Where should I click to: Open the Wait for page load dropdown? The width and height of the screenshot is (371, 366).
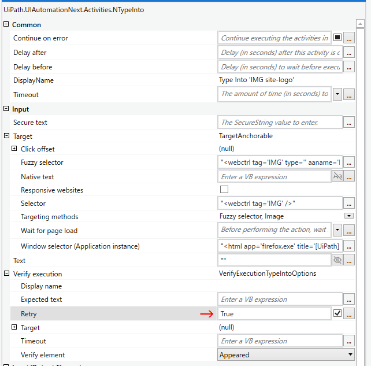(x=337, y=230)
